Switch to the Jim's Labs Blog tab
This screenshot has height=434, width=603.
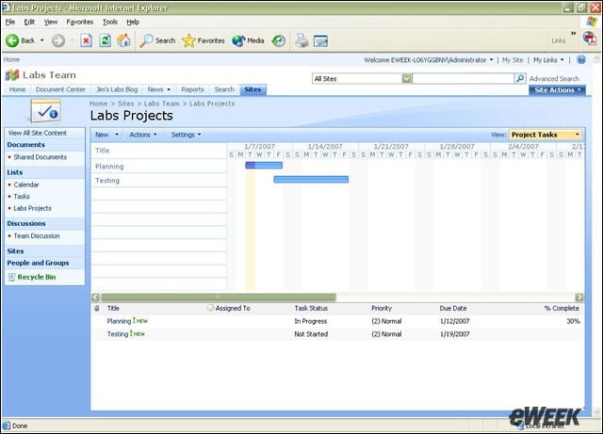coord(117,89)
